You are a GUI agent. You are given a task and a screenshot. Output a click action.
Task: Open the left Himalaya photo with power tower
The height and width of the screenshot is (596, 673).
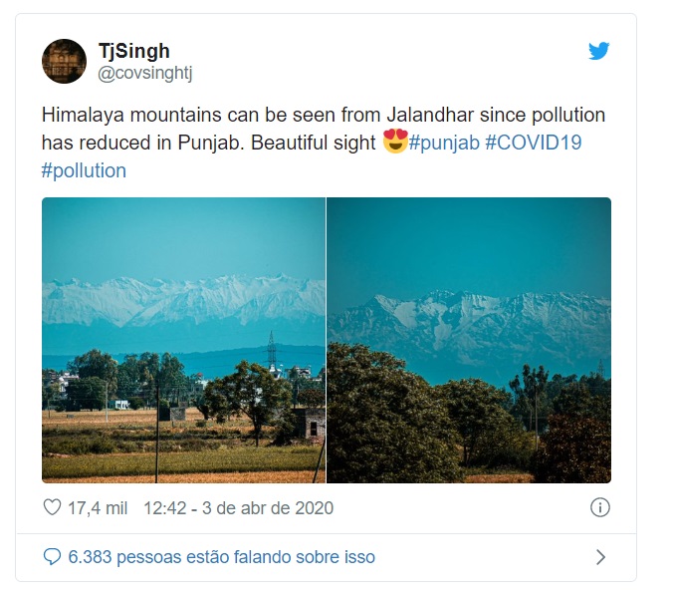pos(183,340)
